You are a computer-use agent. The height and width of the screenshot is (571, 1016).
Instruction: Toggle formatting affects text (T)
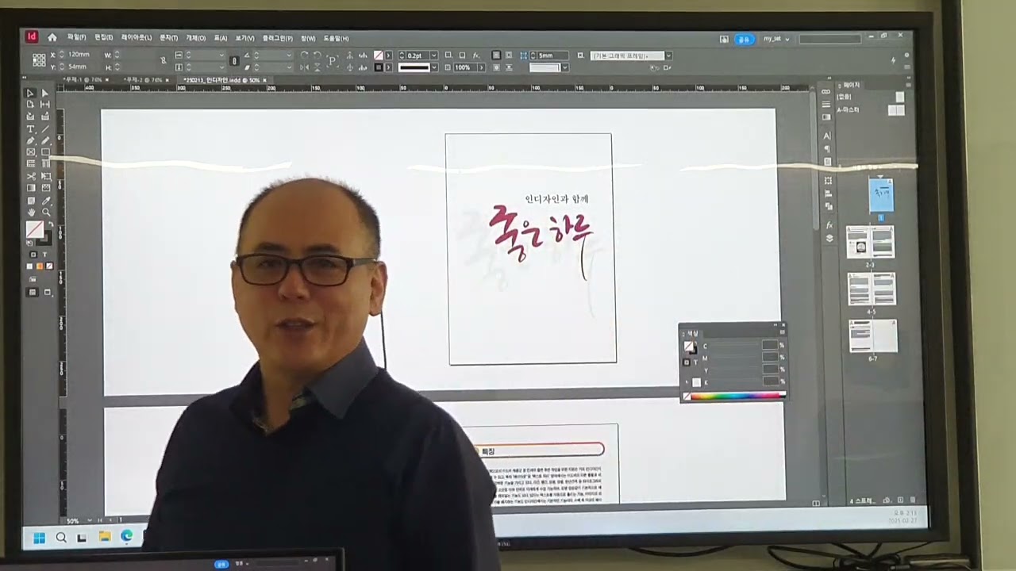pyautogui.click(x=45, y=255)
